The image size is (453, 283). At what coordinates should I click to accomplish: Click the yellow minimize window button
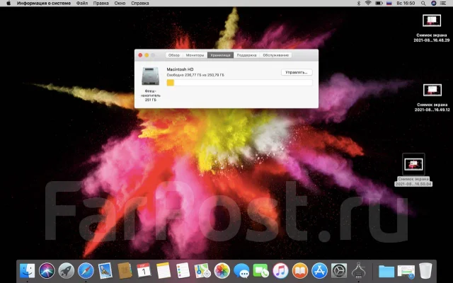point(147,55)
